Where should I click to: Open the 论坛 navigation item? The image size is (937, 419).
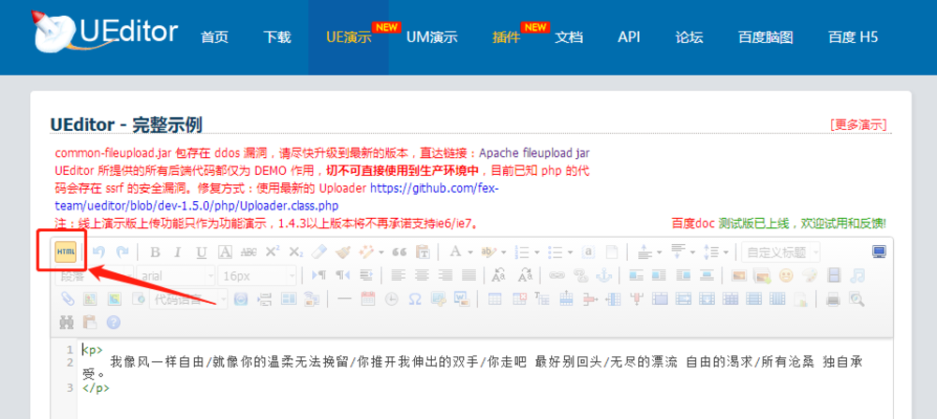tap(689, 37)
